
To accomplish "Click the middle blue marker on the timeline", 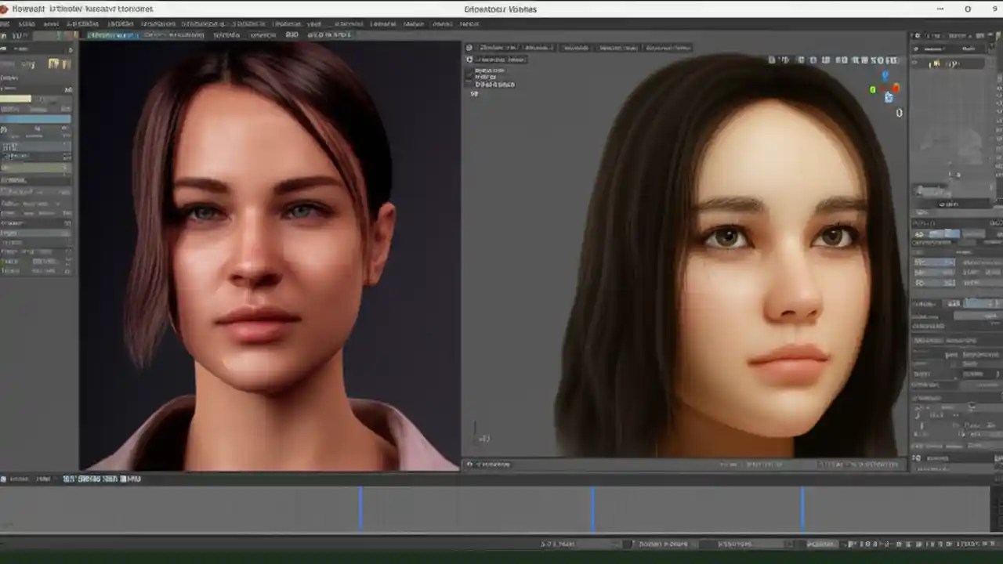I will (x=593, y=508).
